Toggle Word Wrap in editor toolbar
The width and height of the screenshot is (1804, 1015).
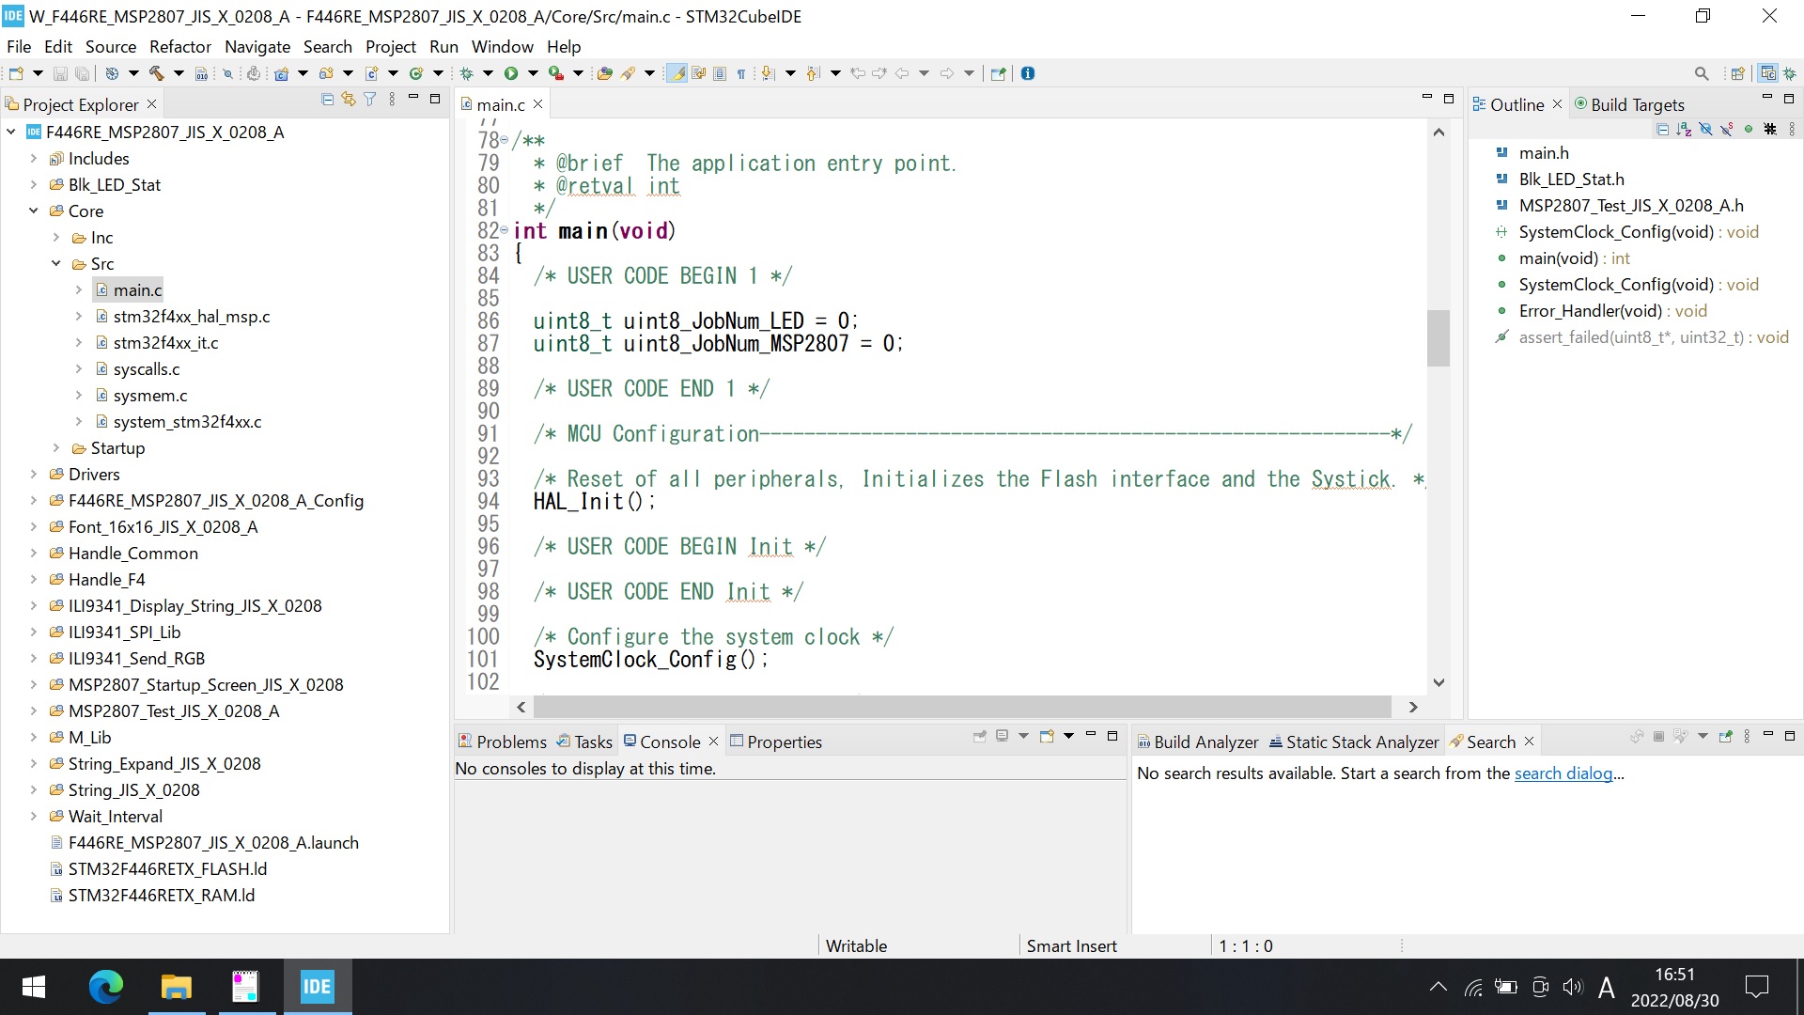pos(698,73)
